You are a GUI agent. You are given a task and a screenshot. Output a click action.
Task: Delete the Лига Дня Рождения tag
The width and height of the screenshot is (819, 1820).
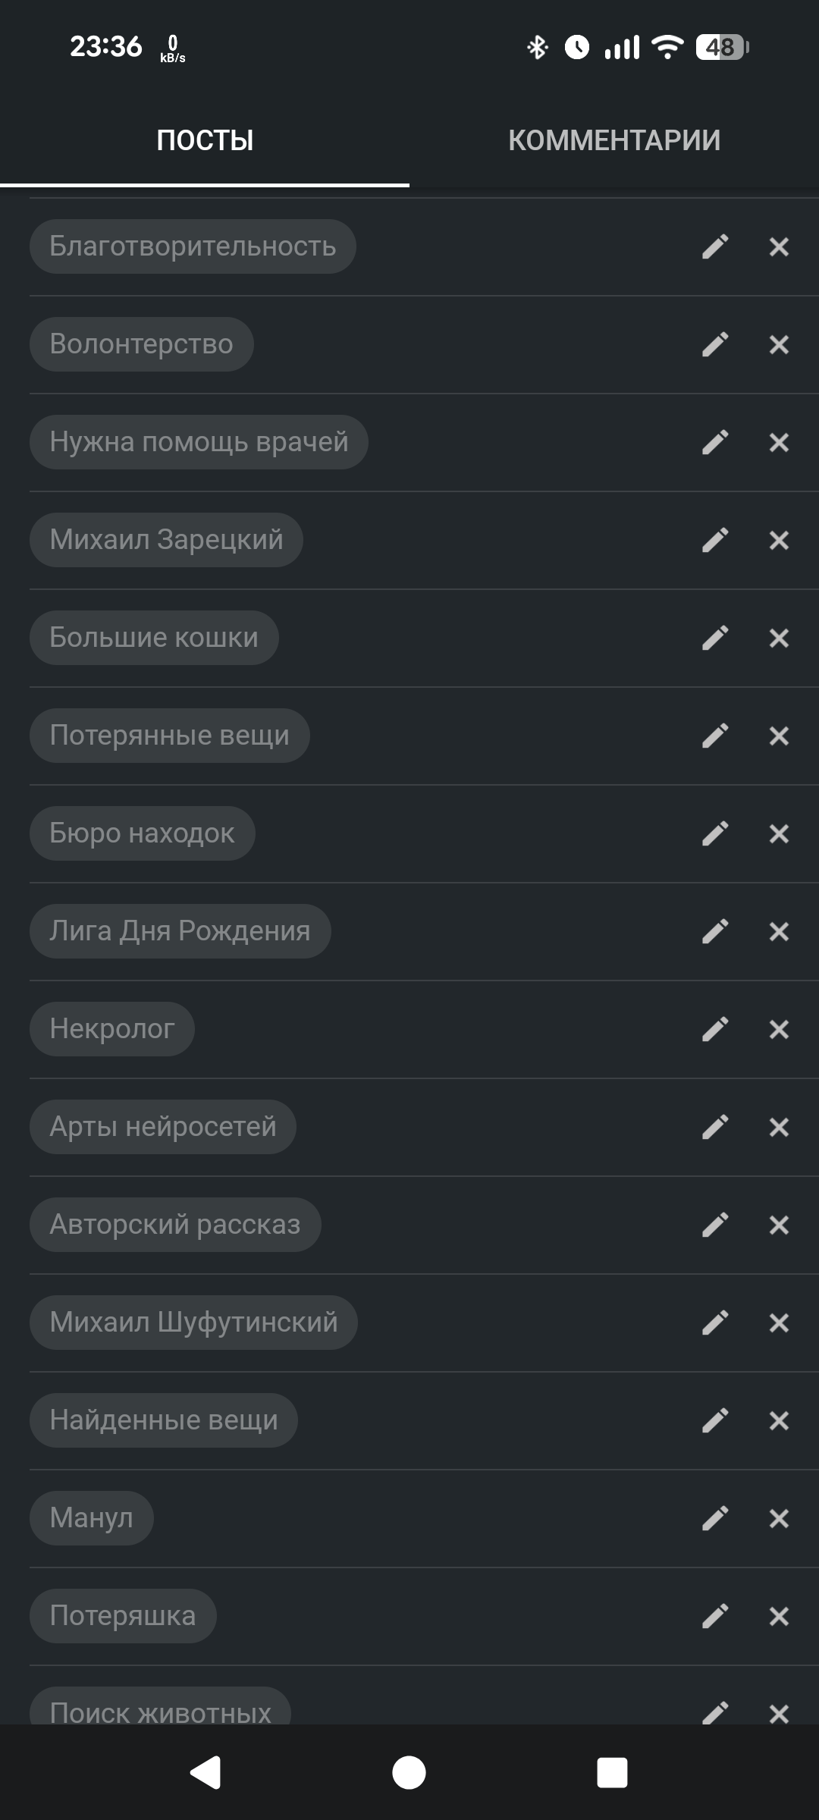pos(779,931)
